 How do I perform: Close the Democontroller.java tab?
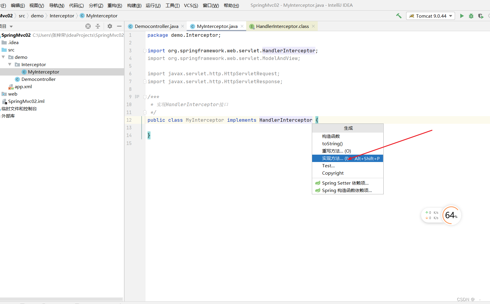[x=183, y=26]
